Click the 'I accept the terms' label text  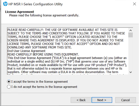click(40, 82)
